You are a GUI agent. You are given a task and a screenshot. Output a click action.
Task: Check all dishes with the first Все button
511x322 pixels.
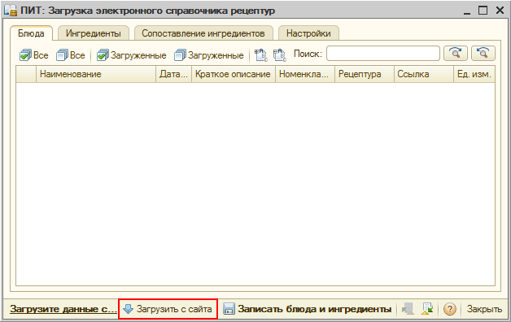(x=34, y=55)
